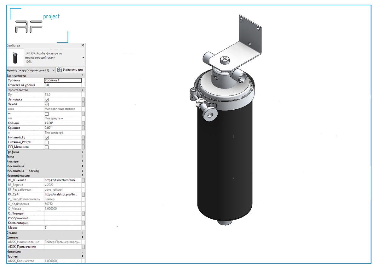Viewport: 378px width, 268px height.
Task: Click the Изображение value field
Action: [63, 218]
